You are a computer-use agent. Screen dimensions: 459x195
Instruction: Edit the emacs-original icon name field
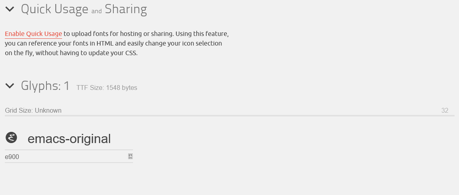69,139
